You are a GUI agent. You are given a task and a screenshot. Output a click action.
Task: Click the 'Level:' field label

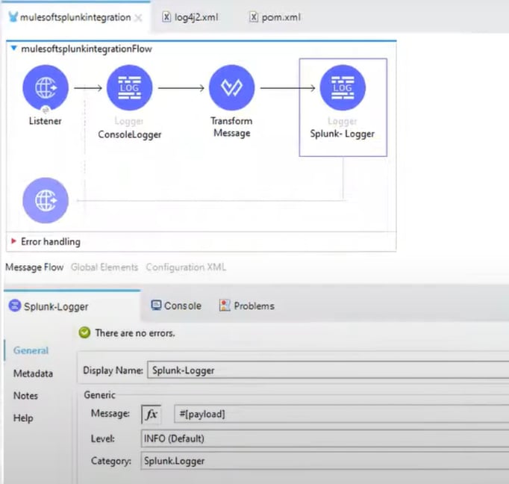click(x=102, y=438)
